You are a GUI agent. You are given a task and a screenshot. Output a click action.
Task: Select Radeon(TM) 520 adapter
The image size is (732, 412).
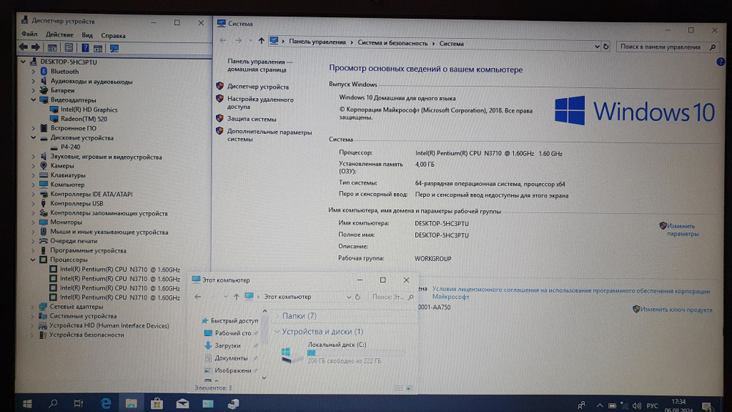tap(83, 119)
